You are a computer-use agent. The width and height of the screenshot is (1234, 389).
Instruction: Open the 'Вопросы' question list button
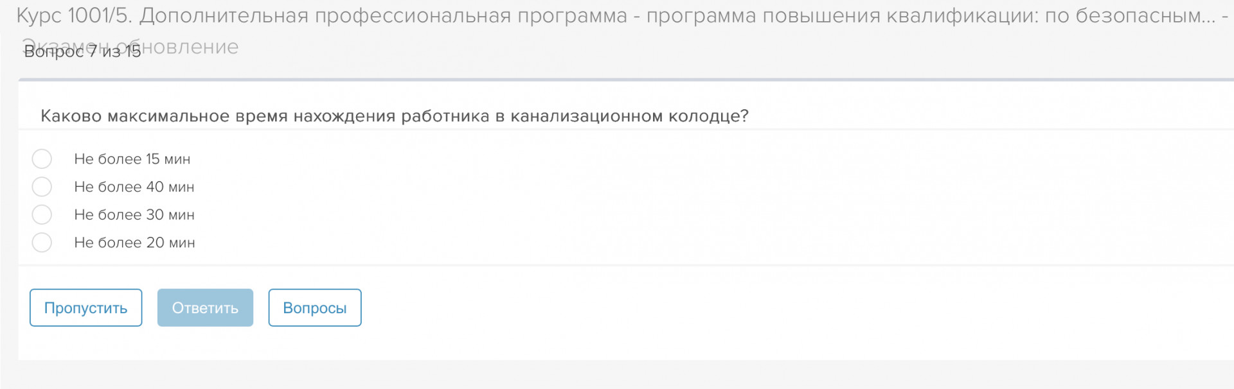[x=314, y=308]
